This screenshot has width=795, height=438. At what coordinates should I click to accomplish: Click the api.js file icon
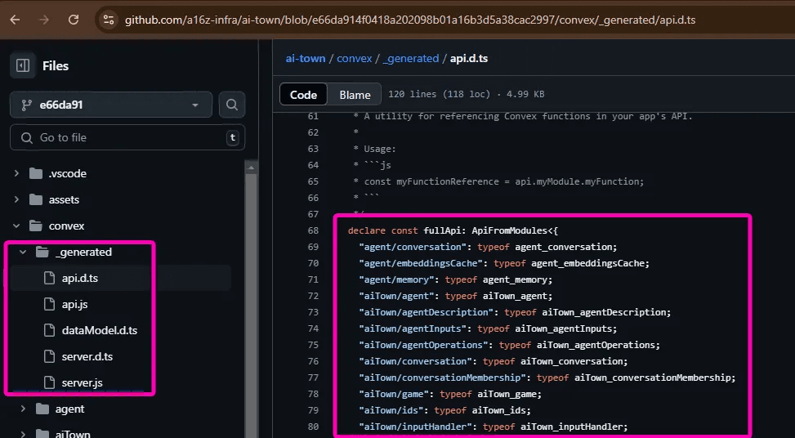coord(49,304)
